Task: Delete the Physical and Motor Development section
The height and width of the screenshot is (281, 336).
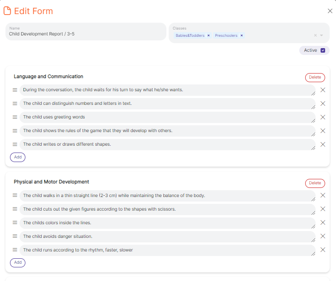Action: (x=315, y=183)
